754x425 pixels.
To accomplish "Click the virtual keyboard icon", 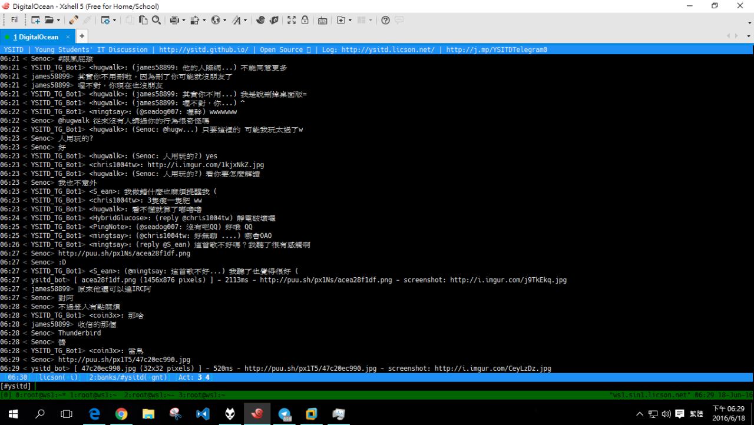I will pos(322,20).
